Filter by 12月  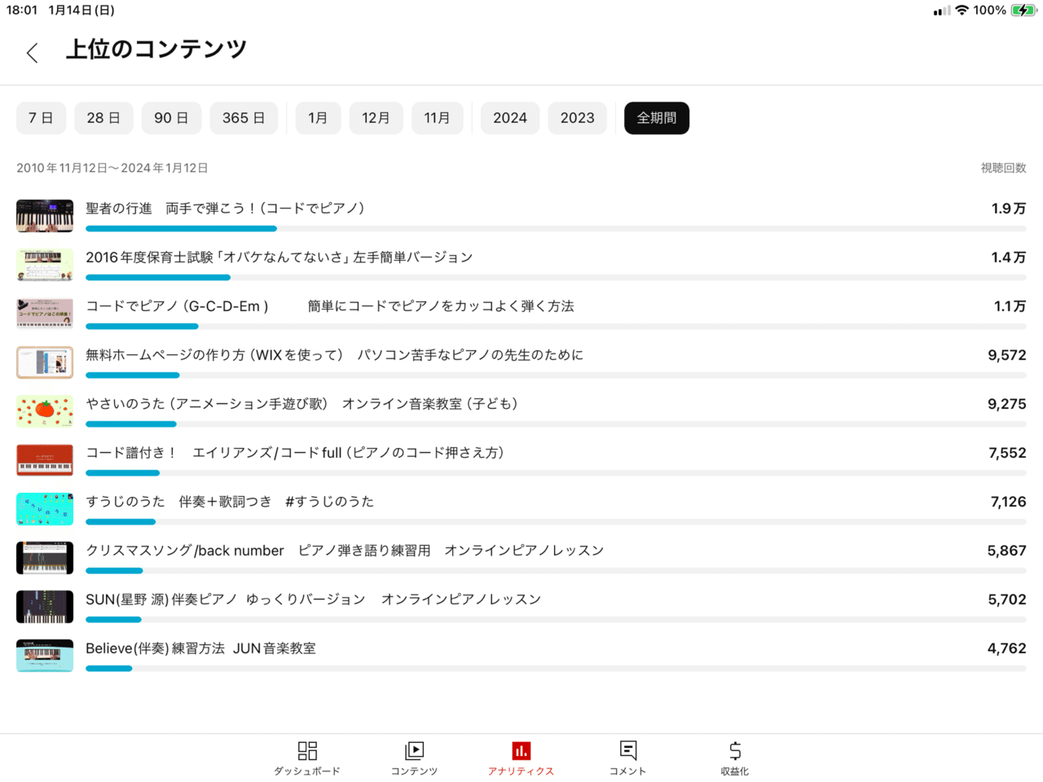376,118
